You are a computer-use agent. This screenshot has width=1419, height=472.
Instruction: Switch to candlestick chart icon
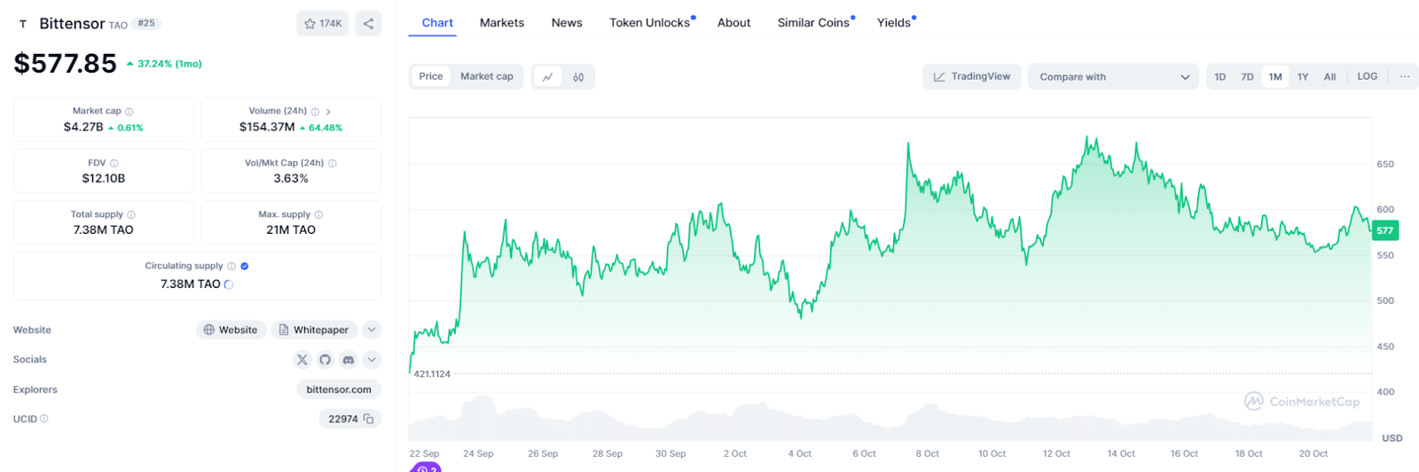pyautogui.click(x=578, y=77)
